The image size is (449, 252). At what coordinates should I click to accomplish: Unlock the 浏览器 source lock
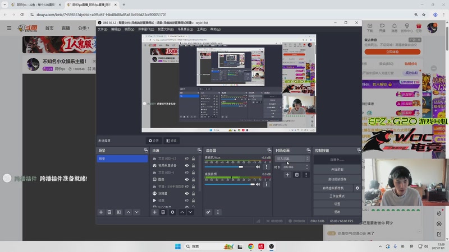pyautogui.click(x=193, y=193)
